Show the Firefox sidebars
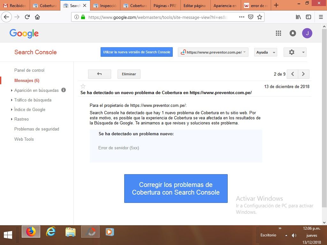Image resolution: width=327 pixels, height=245 pixels. point(308,17)
